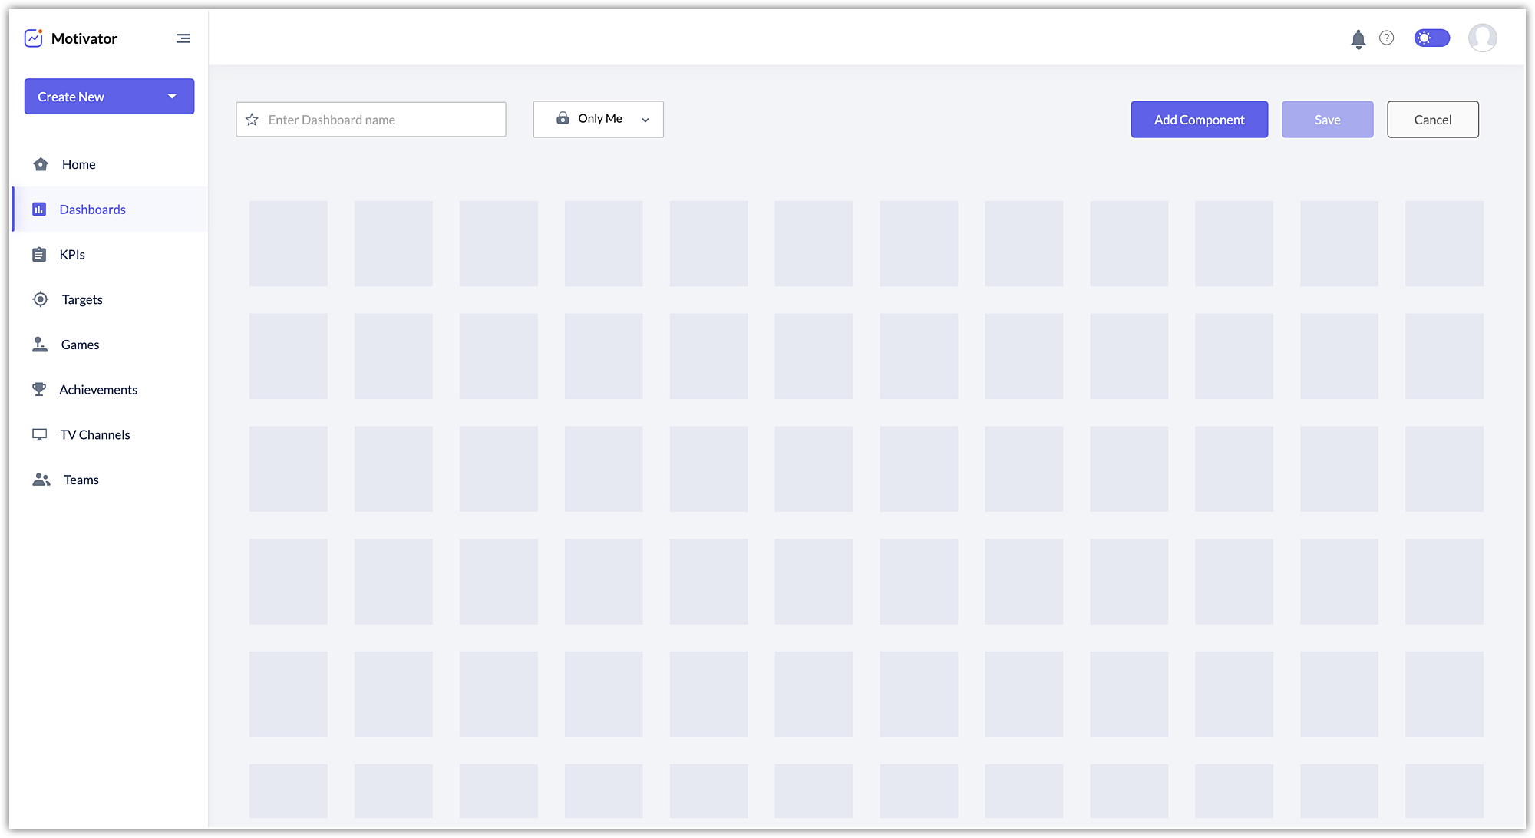Open the Teams section
This screenshot has height=838, width=1535.
tap(81, 480)
